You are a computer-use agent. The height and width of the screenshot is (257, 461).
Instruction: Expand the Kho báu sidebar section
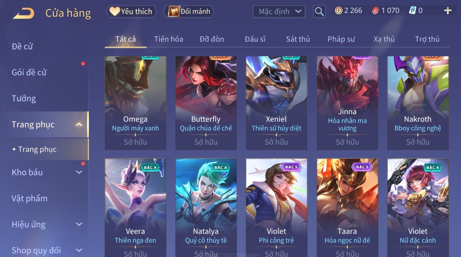tap(79, 172)
